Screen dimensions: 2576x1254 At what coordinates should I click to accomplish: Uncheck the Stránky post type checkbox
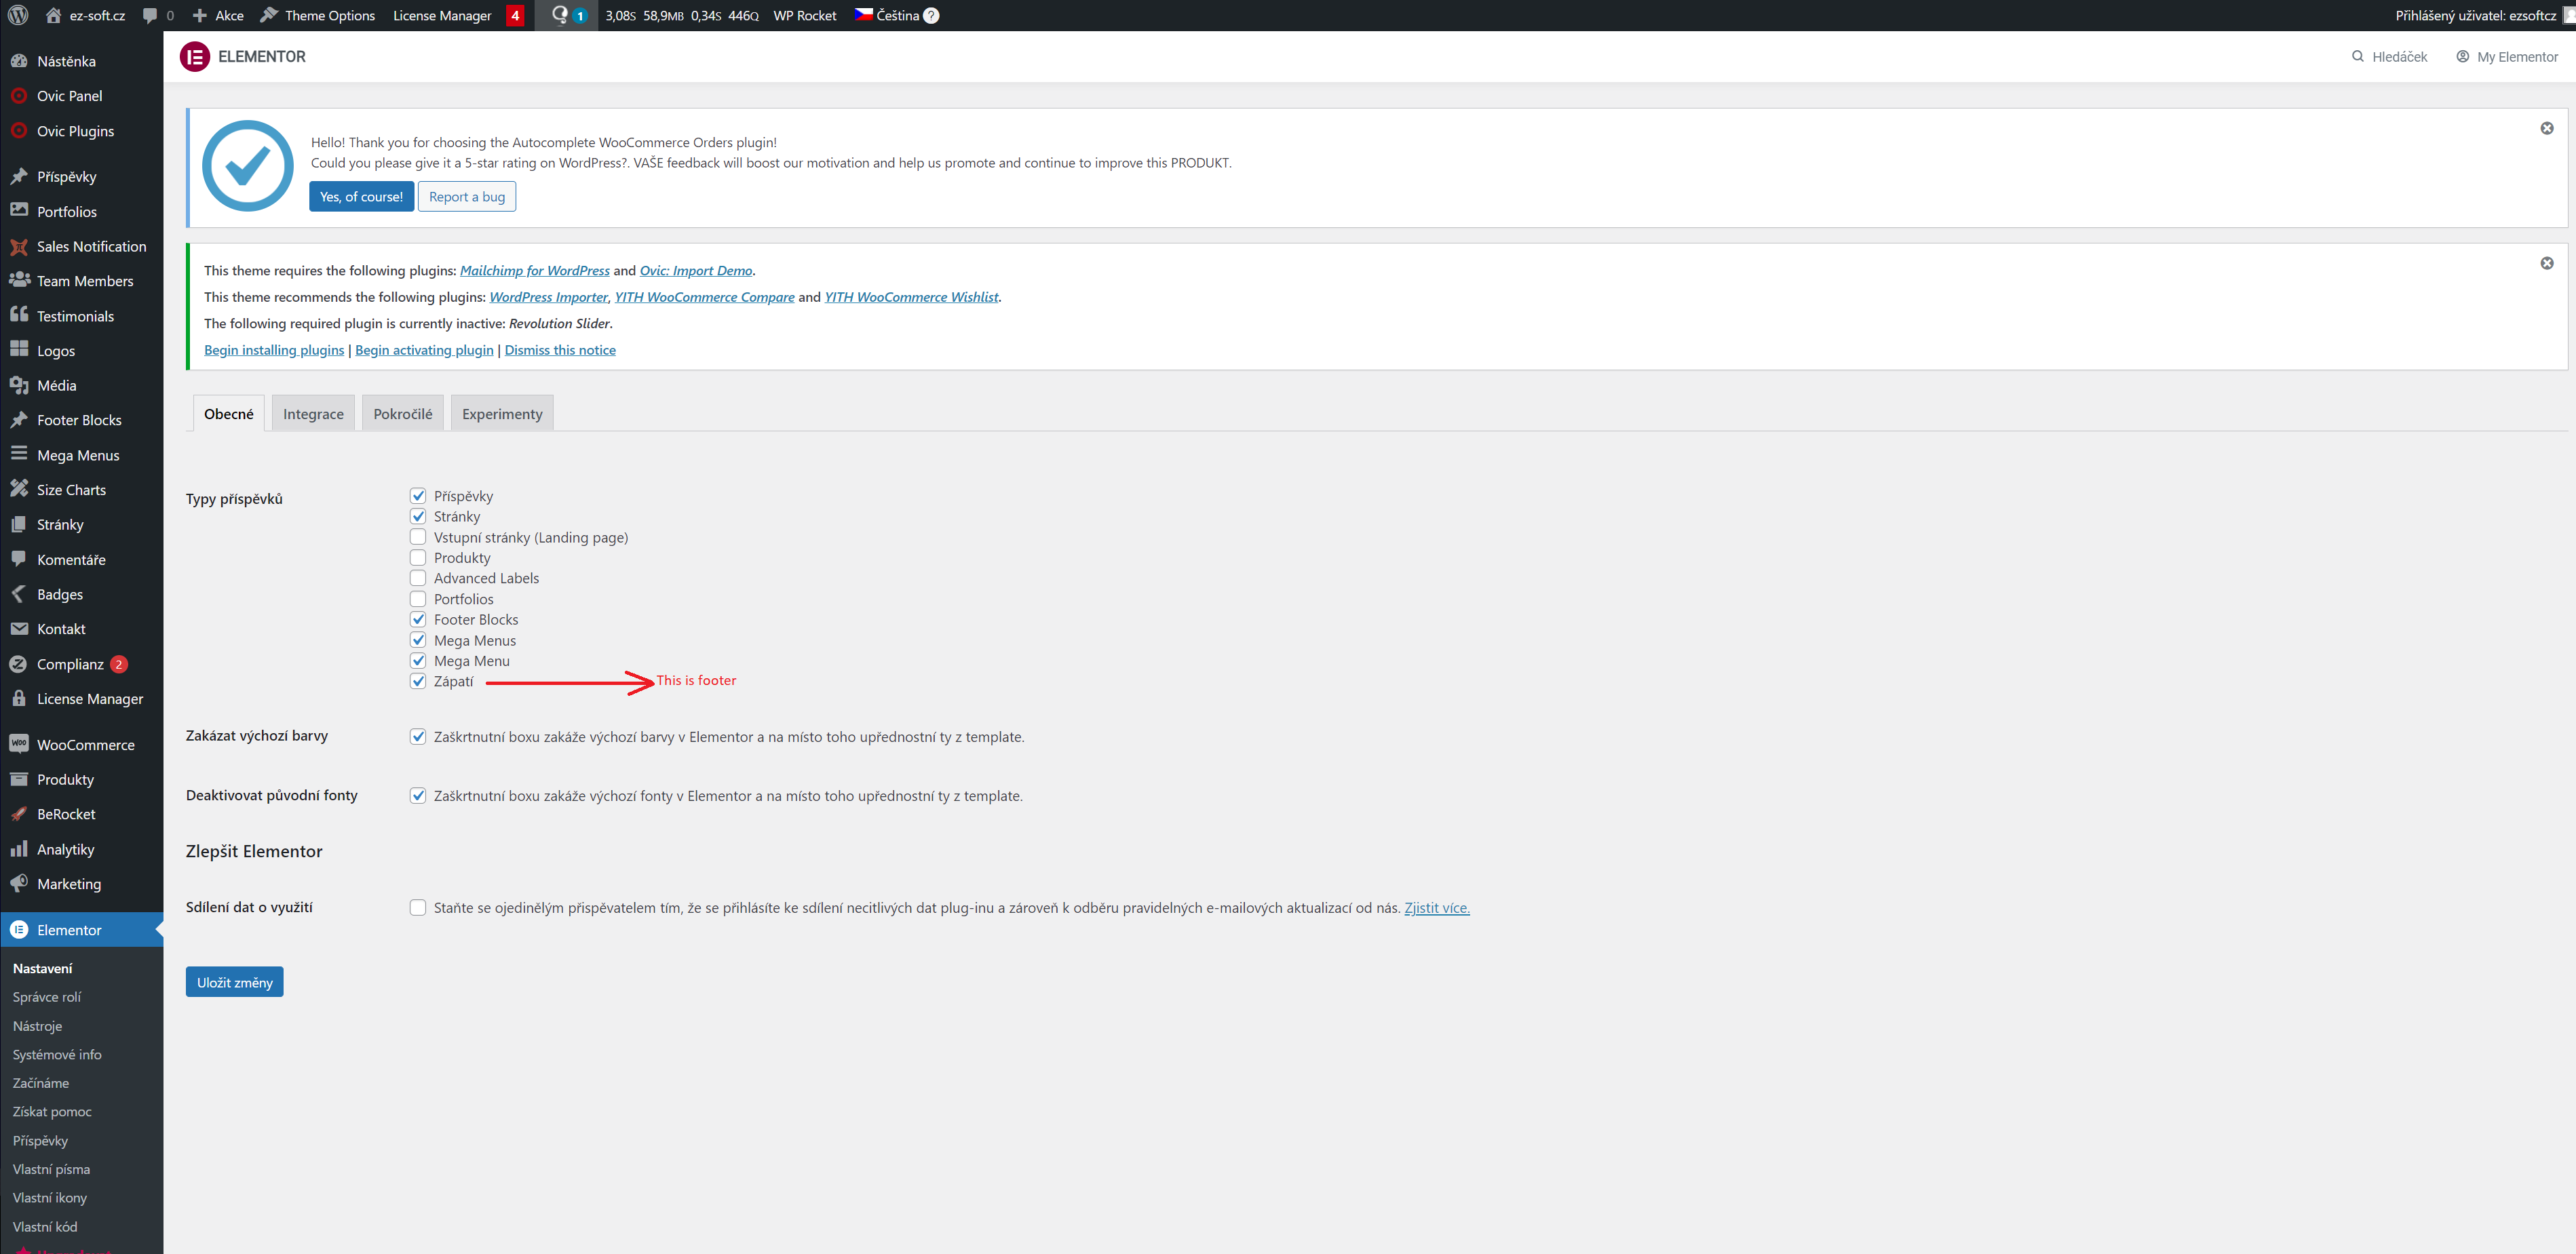point(418,516)
